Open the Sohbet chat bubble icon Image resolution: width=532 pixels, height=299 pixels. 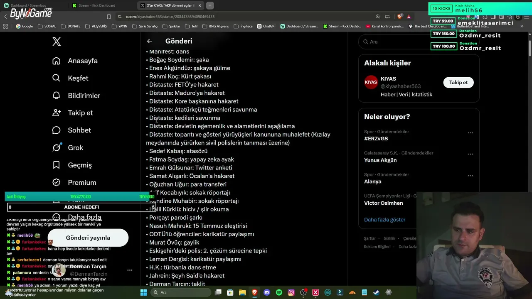point(57,130)
